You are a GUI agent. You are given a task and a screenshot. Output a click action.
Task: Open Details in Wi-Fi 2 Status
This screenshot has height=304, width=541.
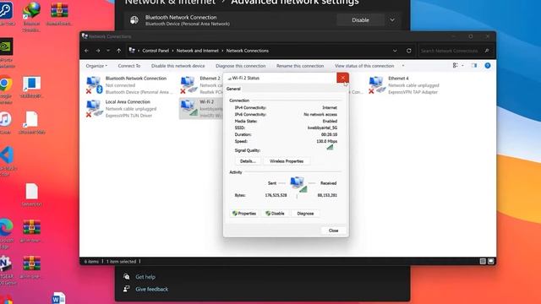(x=248, y=161)
